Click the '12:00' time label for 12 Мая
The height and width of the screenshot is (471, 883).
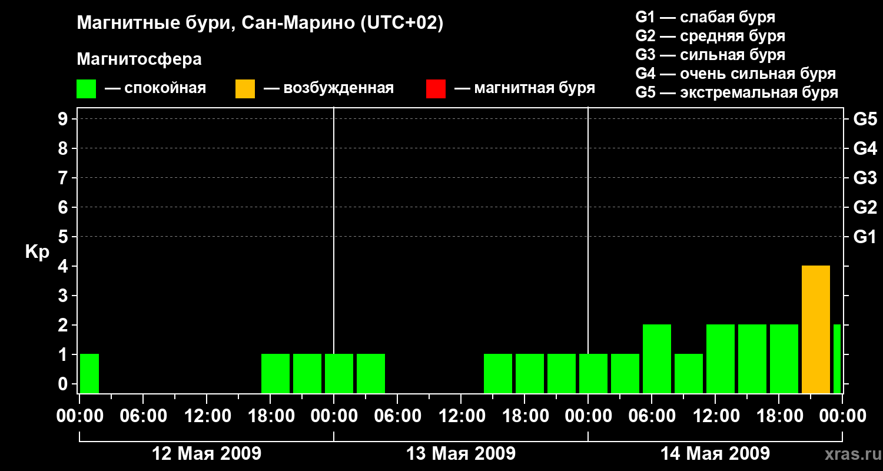tap(207, 416)
